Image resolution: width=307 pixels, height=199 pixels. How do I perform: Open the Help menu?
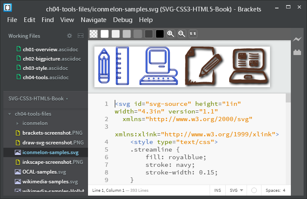(146, 20)
